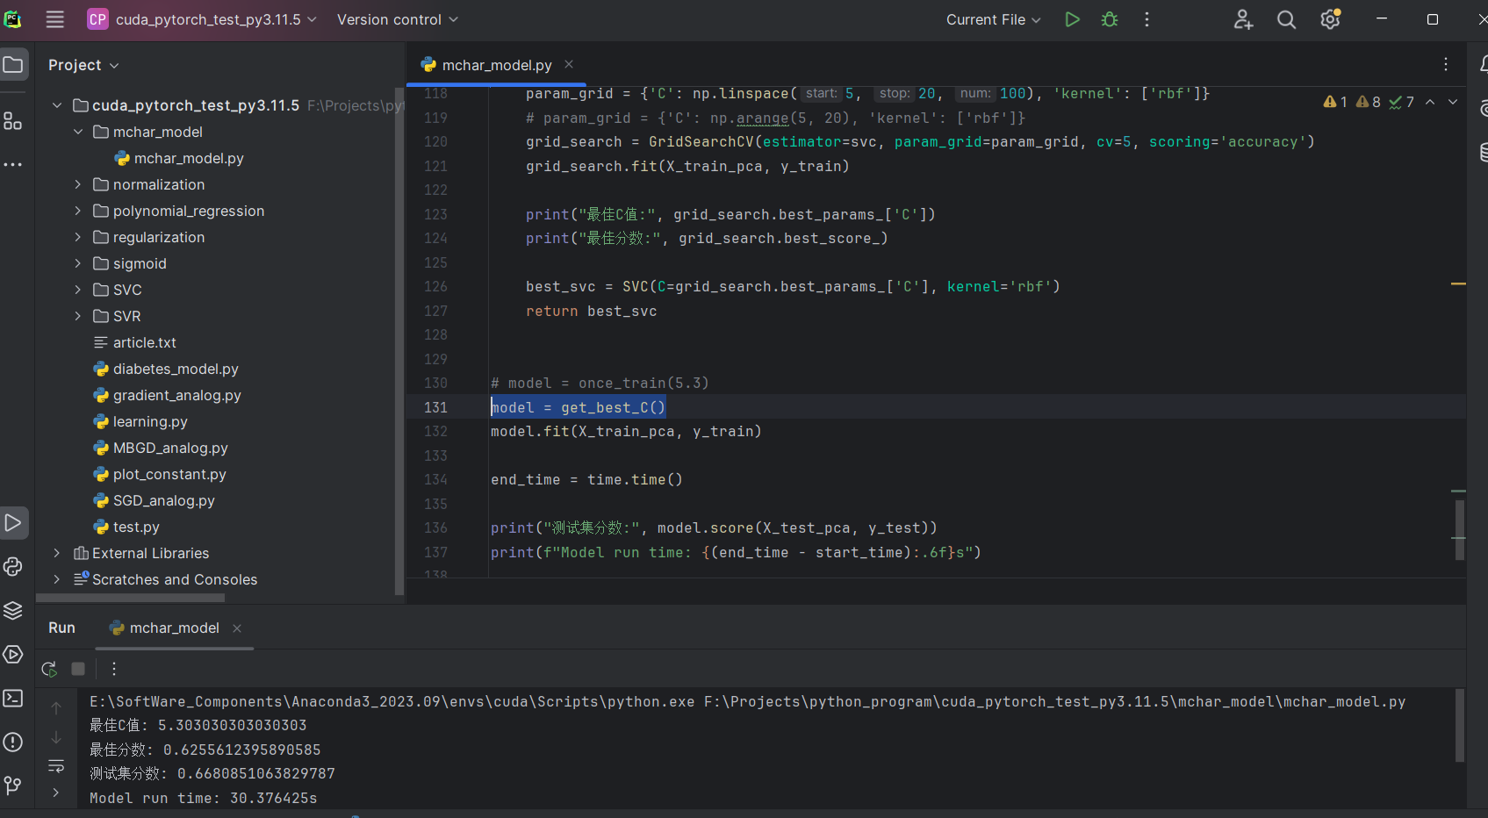Select test.py file
Screen dimensions: 1488x818
coord(126,527)
